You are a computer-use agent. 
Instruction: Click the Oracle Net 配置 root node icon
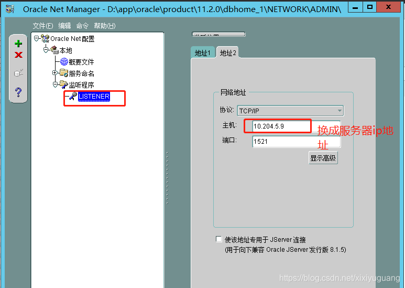(x=45, y=38)
